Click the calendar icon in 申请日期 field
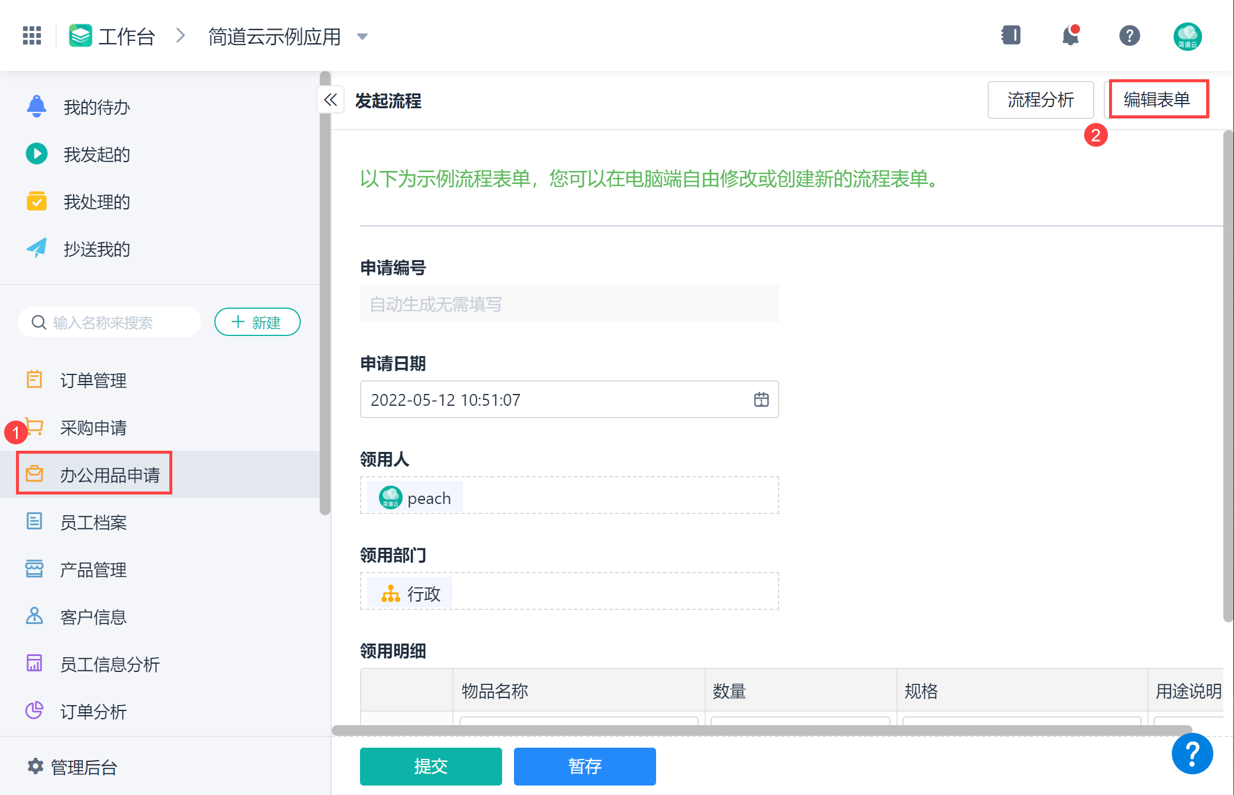 [x=761, y=400]
